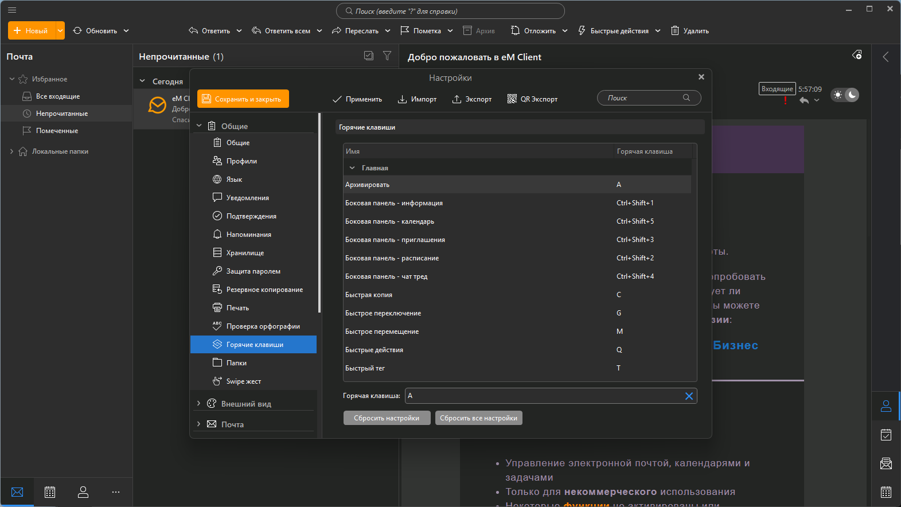
Task: Toggle the select-all messages checkbox icon
Action: [x=369, y=56]
